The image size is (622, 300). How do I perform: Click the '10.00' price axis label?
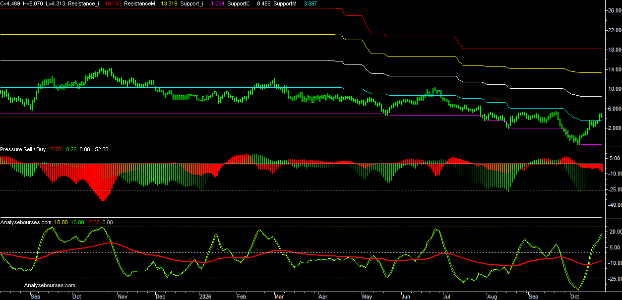tap(615, 89)
